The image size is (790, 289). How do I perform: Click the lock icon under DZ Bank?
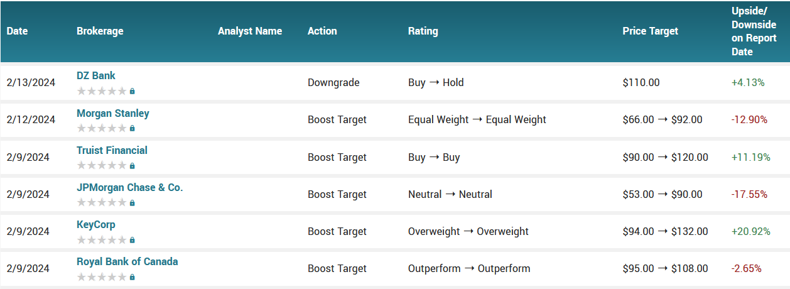[132, 91]
